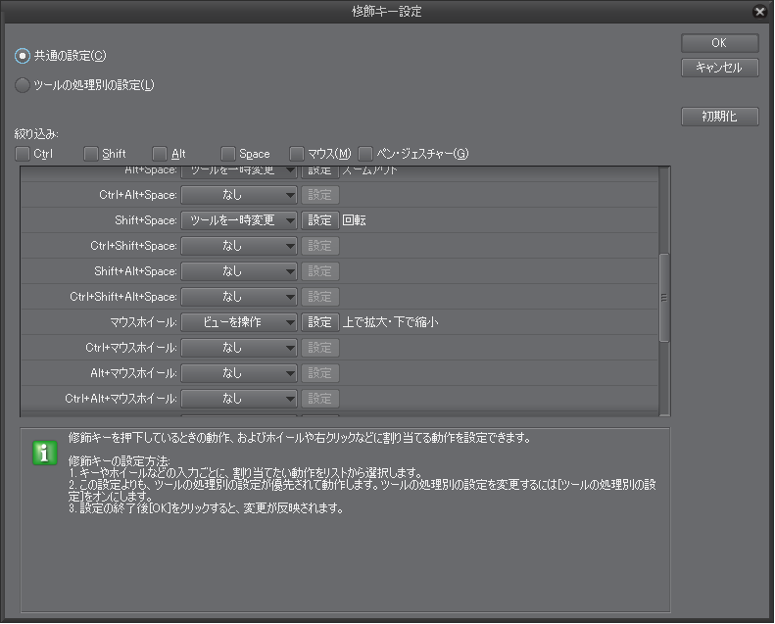
Task: Click the 上で拡大・下で縮小 text
Action: 391,322
